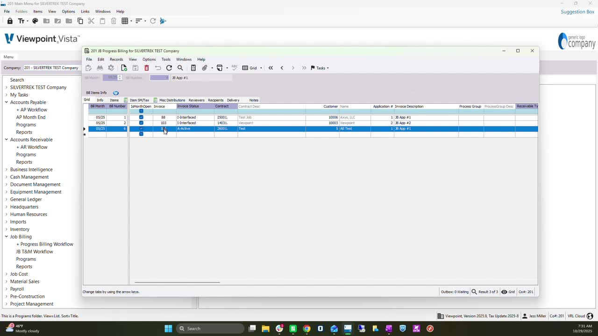Viewport: 598px width, 336px height.
Task: Click the printer icon in billing toolbar
Action: 220,68
